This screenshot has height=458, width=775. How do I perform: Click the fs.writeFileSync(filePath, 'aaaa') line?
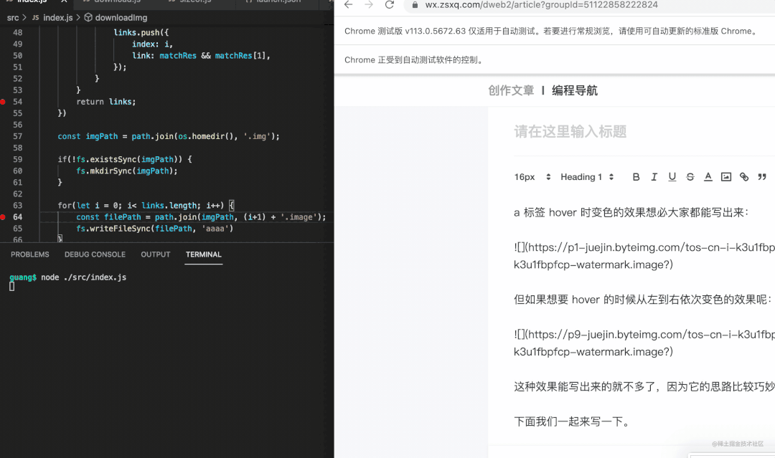tap(155, 229)
